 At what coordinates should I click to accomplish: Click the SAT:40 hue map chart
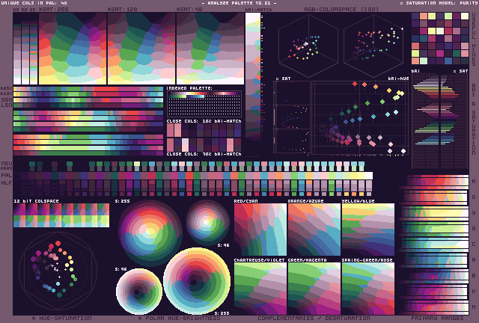209,46
